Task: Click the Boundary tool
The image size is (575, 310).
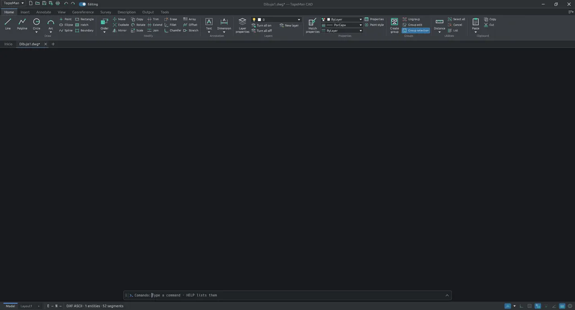Action: (84, 31)
